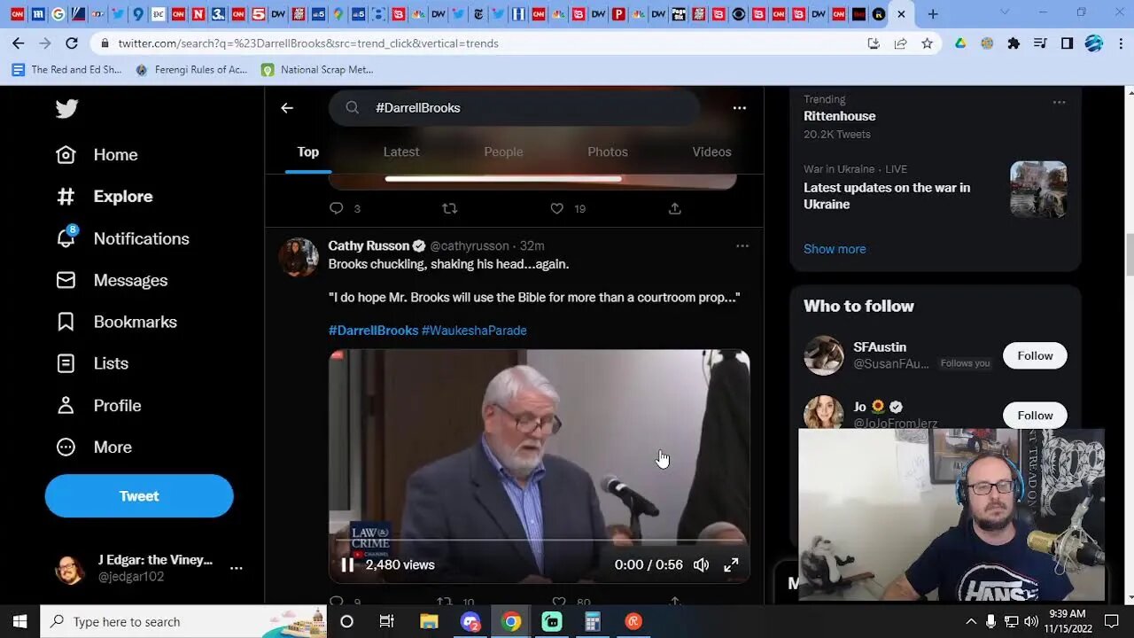This screenshot has width=1134, height=638.
Task: Click the blue Tweet button
Action: click(x=139, y=495)
